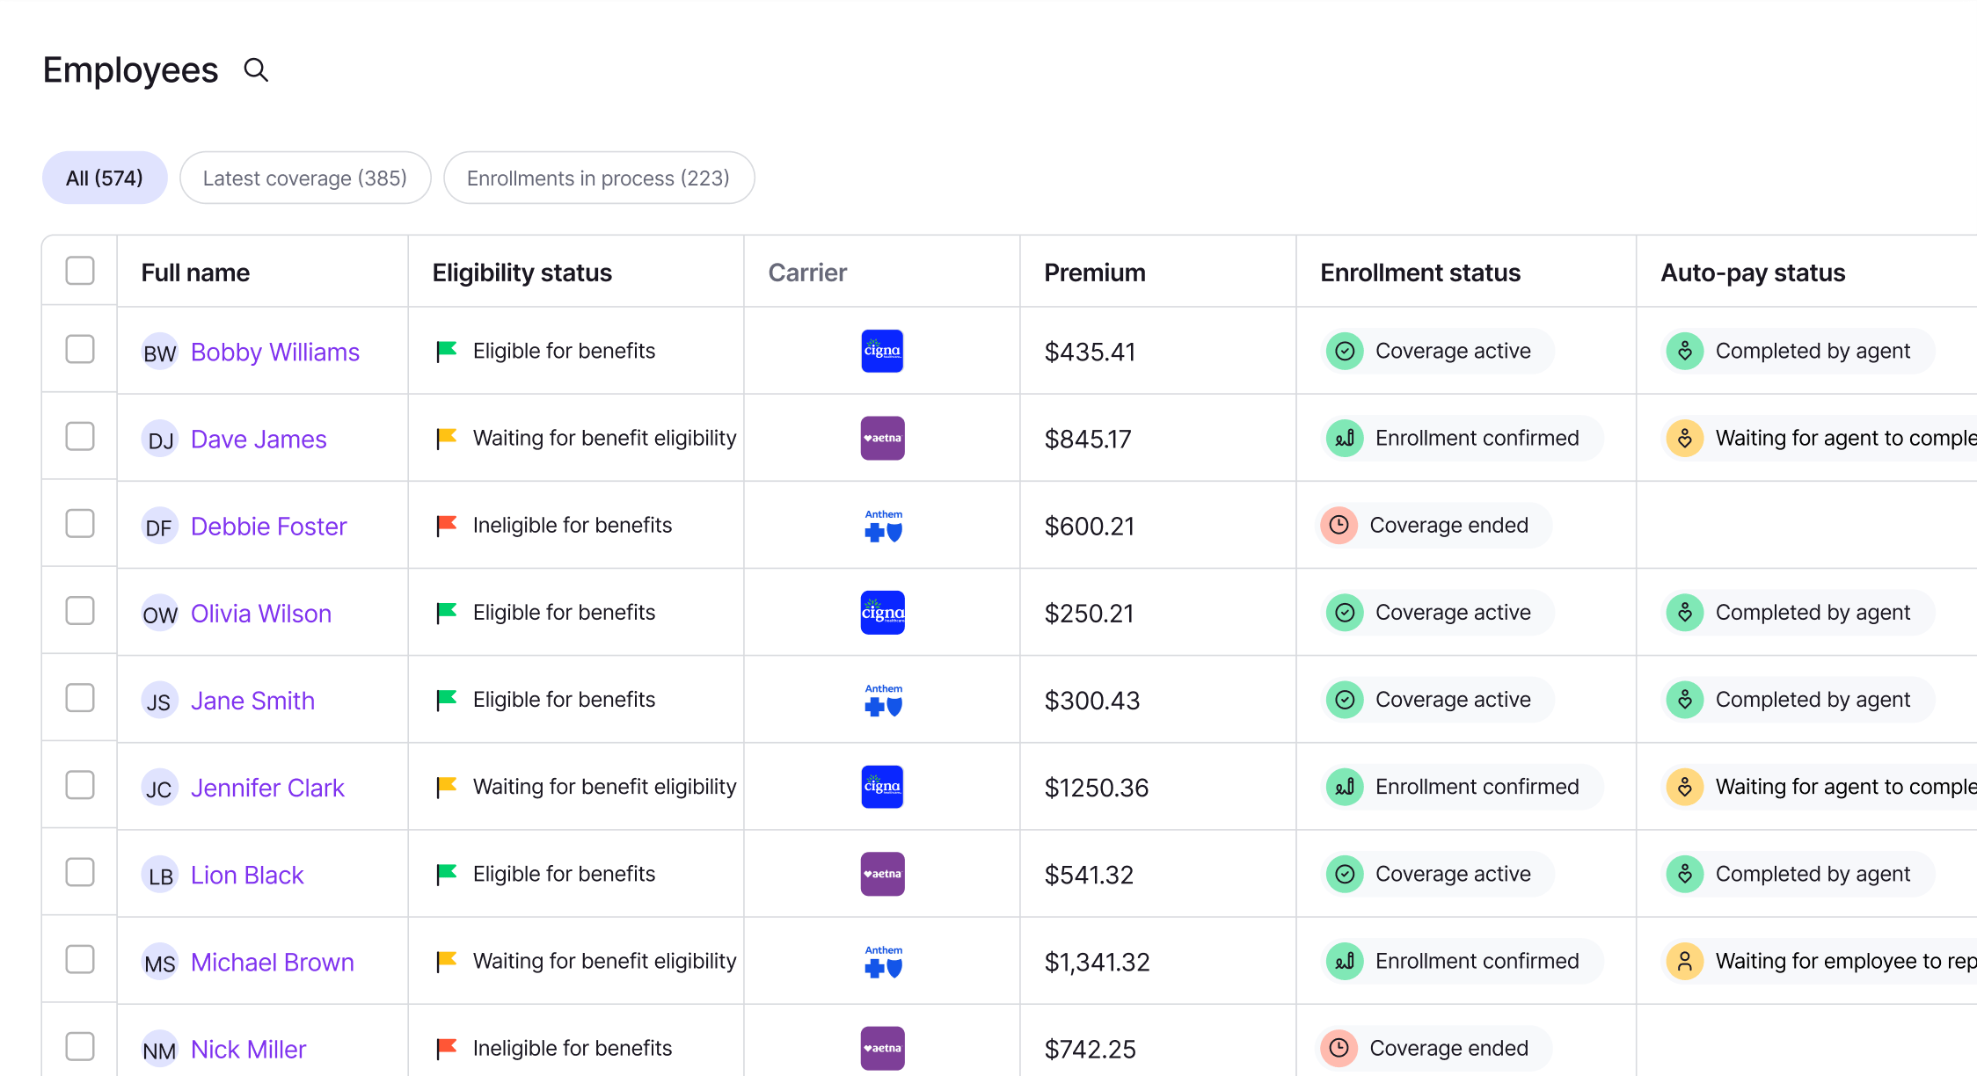
Task: Switch to the Latest coverage filter tab
Action: [x=305, y=178]
